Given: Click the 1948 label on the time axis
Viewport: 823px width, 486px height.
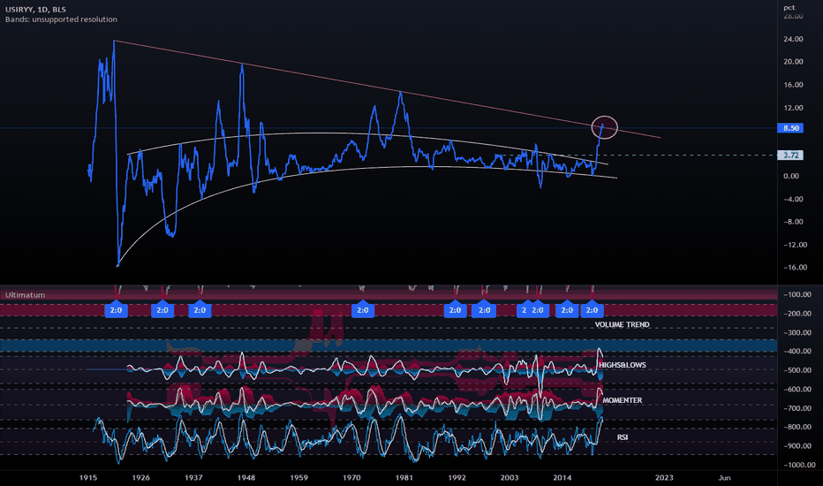Looking at the screenshot, I should [246, 477].
